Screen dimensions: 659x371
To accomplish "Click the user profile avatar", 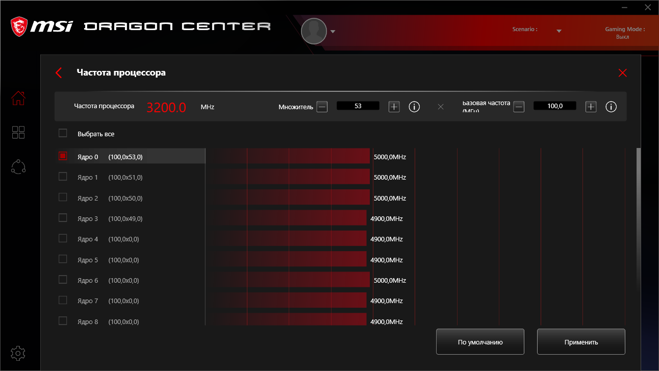I will click(x=314, y=31).
